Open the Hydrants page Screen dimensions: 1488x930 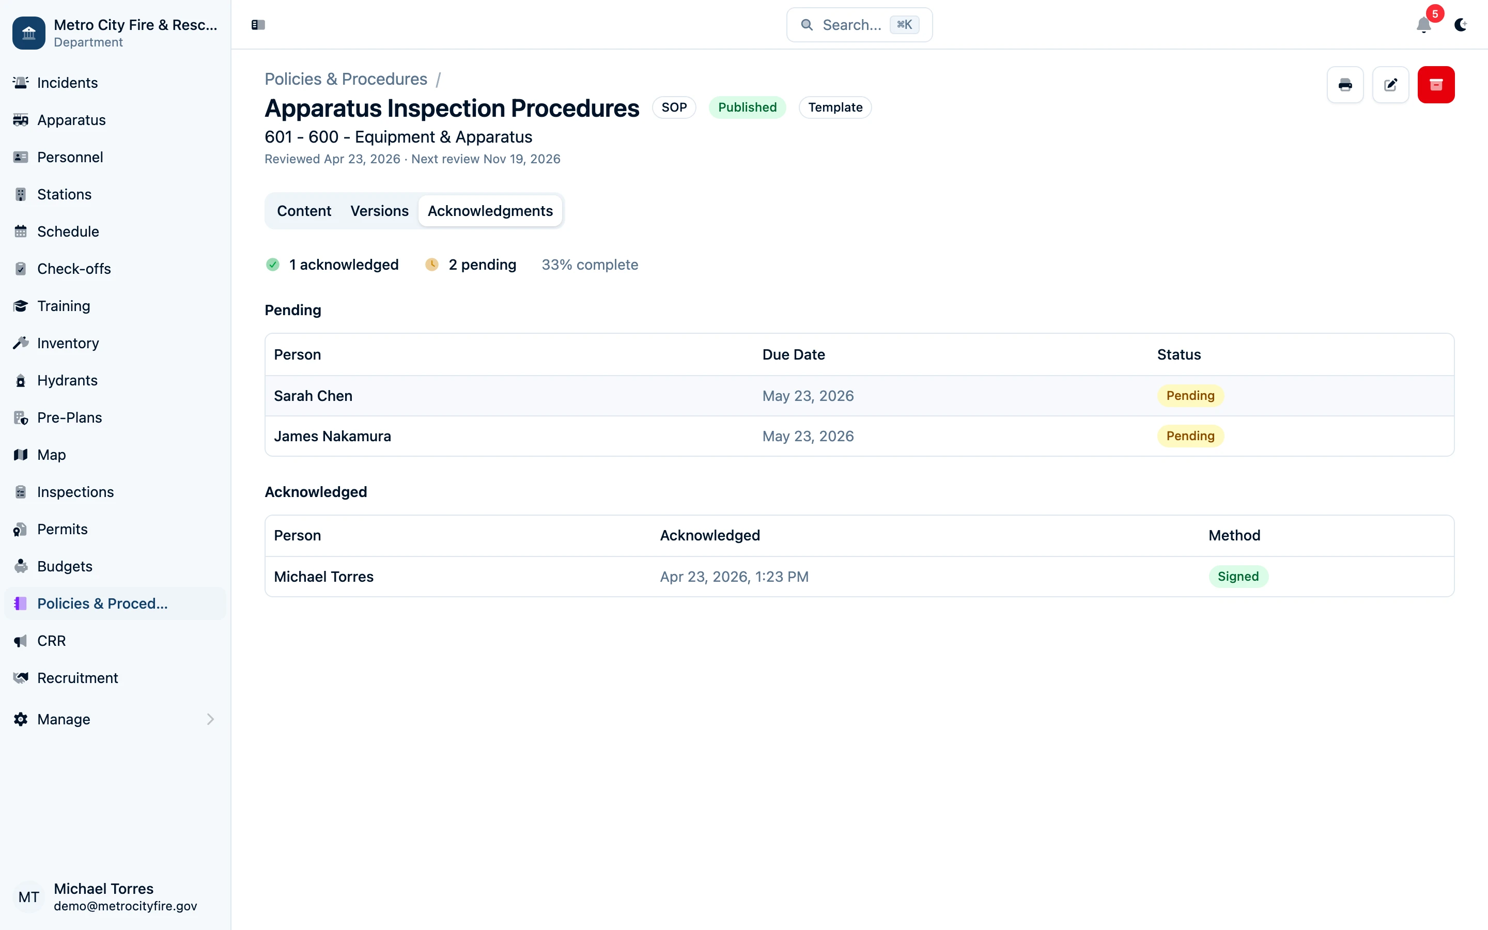pos(67,380)
